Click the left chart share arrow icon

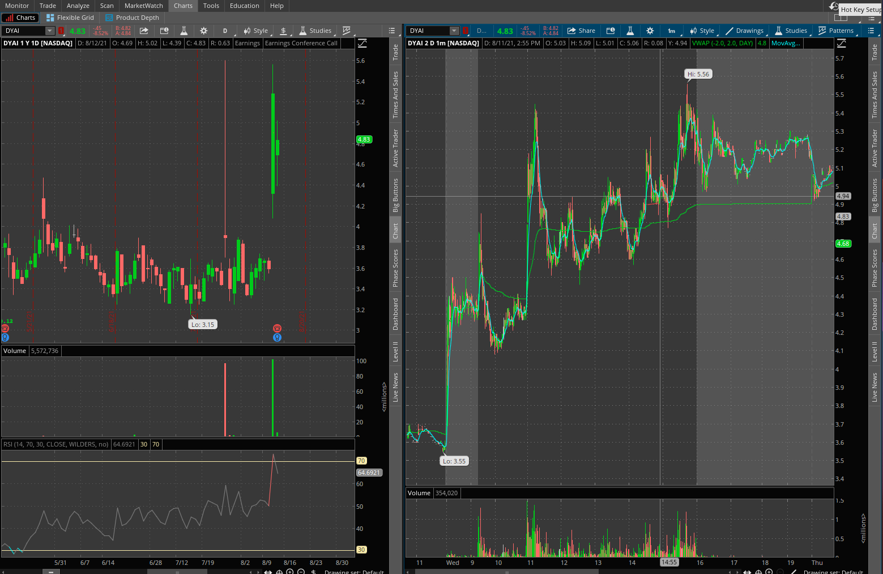(144, 31)
